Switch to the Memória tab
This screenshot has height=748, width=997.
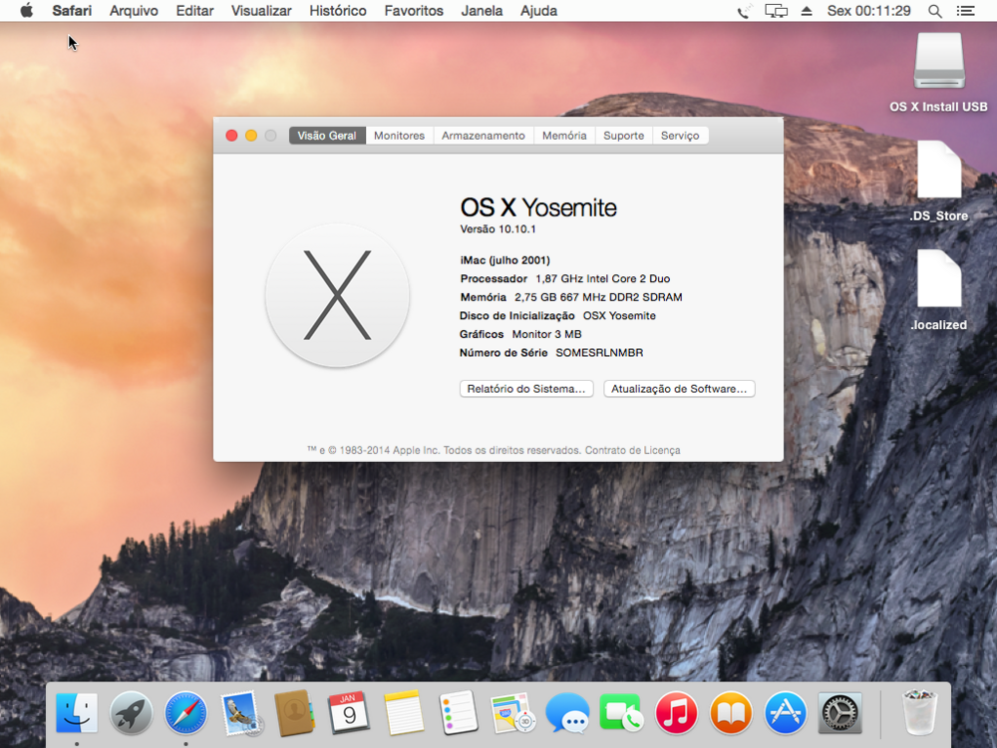point(564,136)
